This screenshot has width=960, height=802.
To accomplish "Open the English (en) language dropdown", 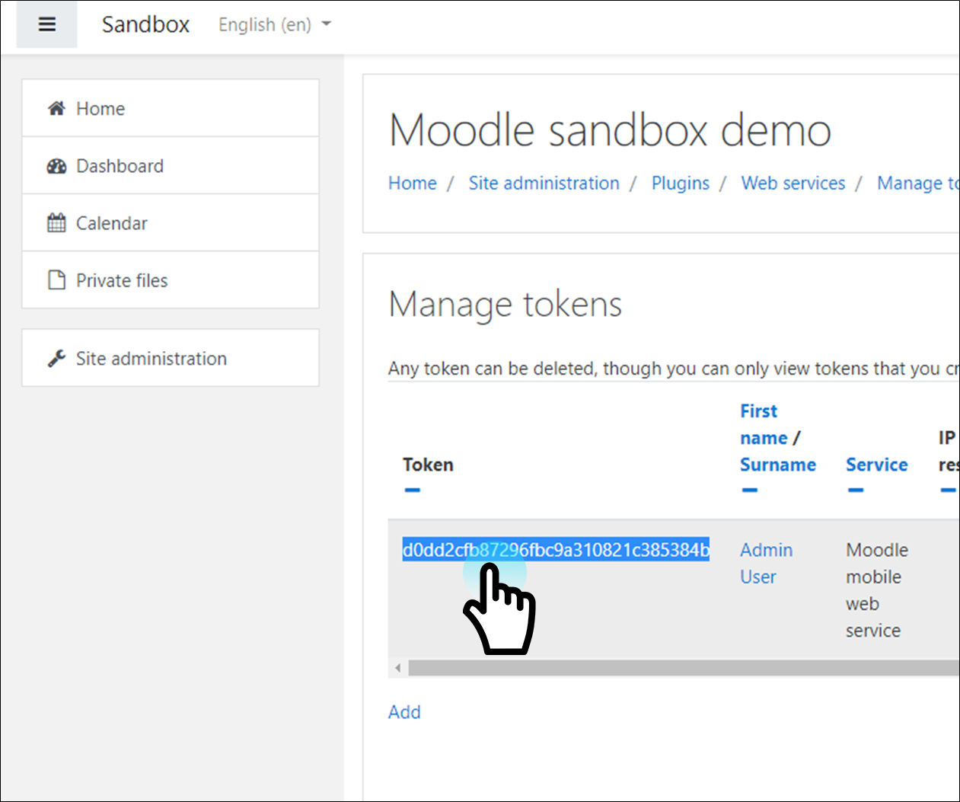I will pos(274,24).
